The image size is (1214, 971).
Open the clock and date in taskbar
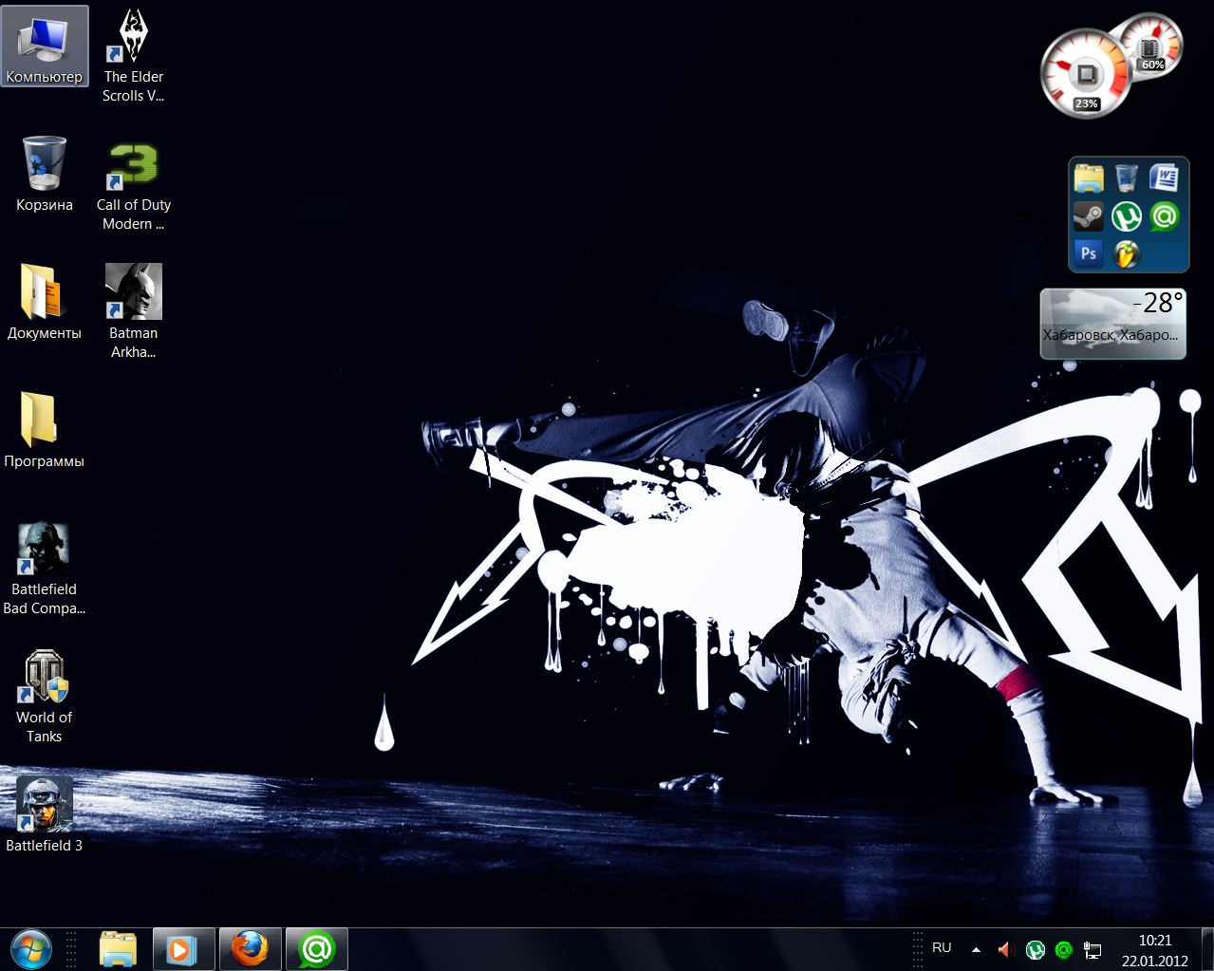coord(1154,949)
